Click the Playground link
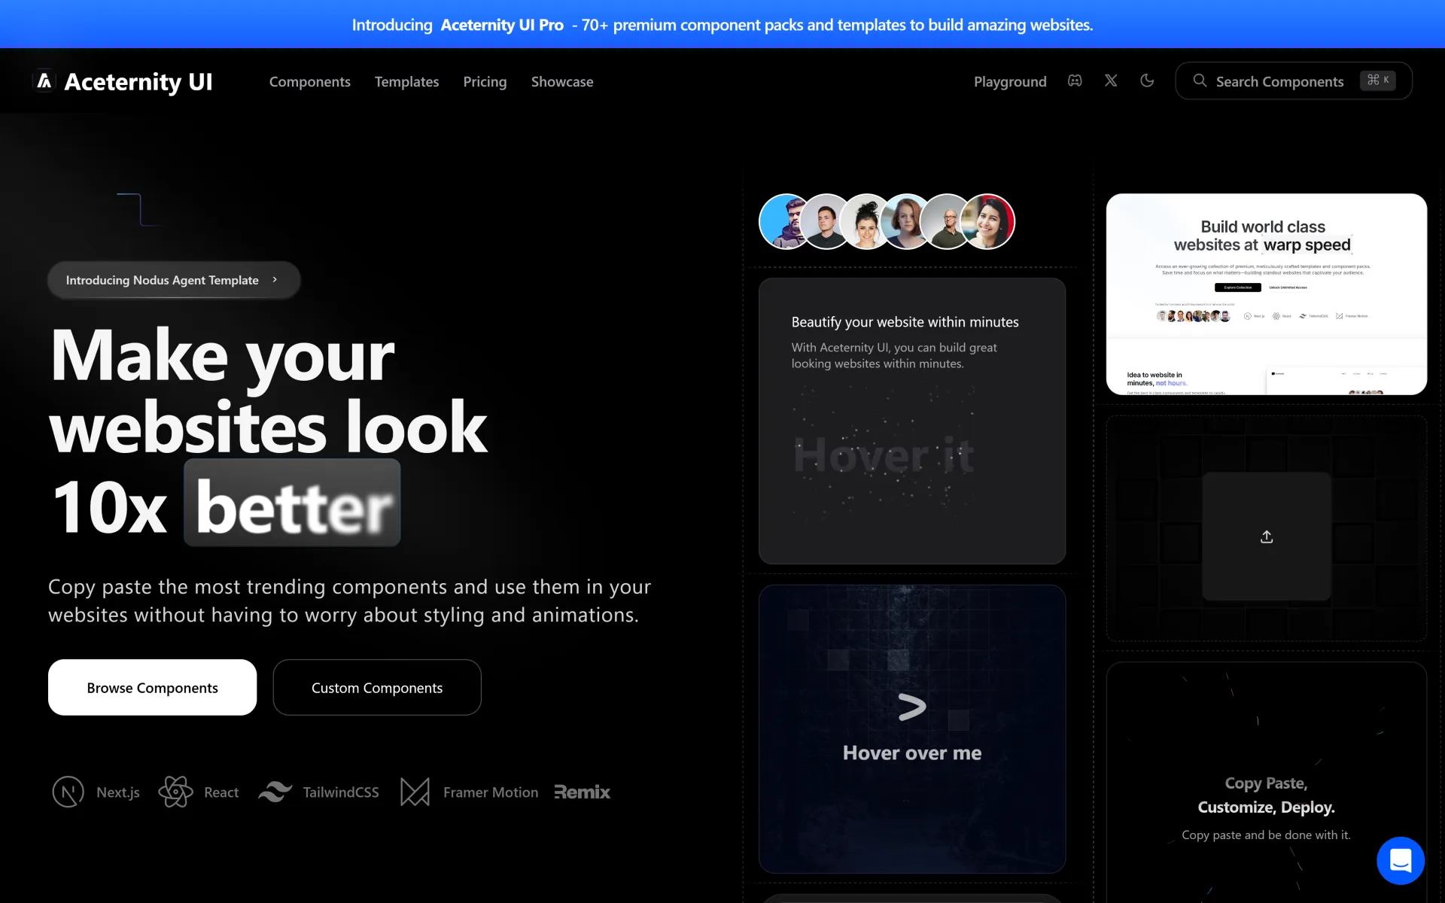The height and width of the screenshot is (903, 1445). point(1010,81)
